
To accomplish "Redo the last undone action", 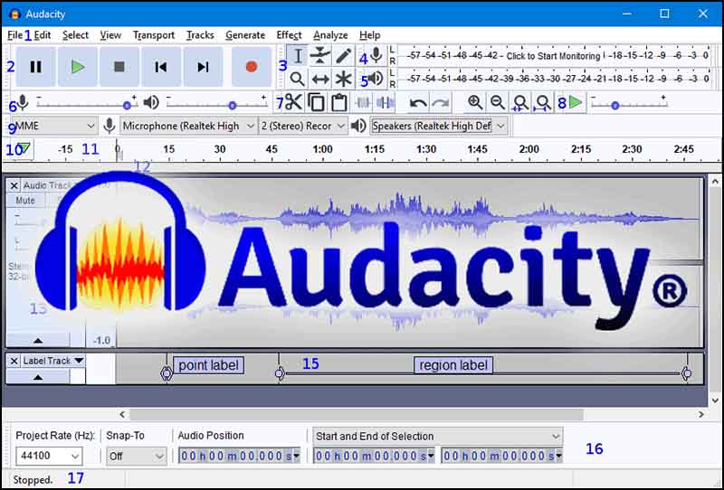I will (x=441, y=102).
